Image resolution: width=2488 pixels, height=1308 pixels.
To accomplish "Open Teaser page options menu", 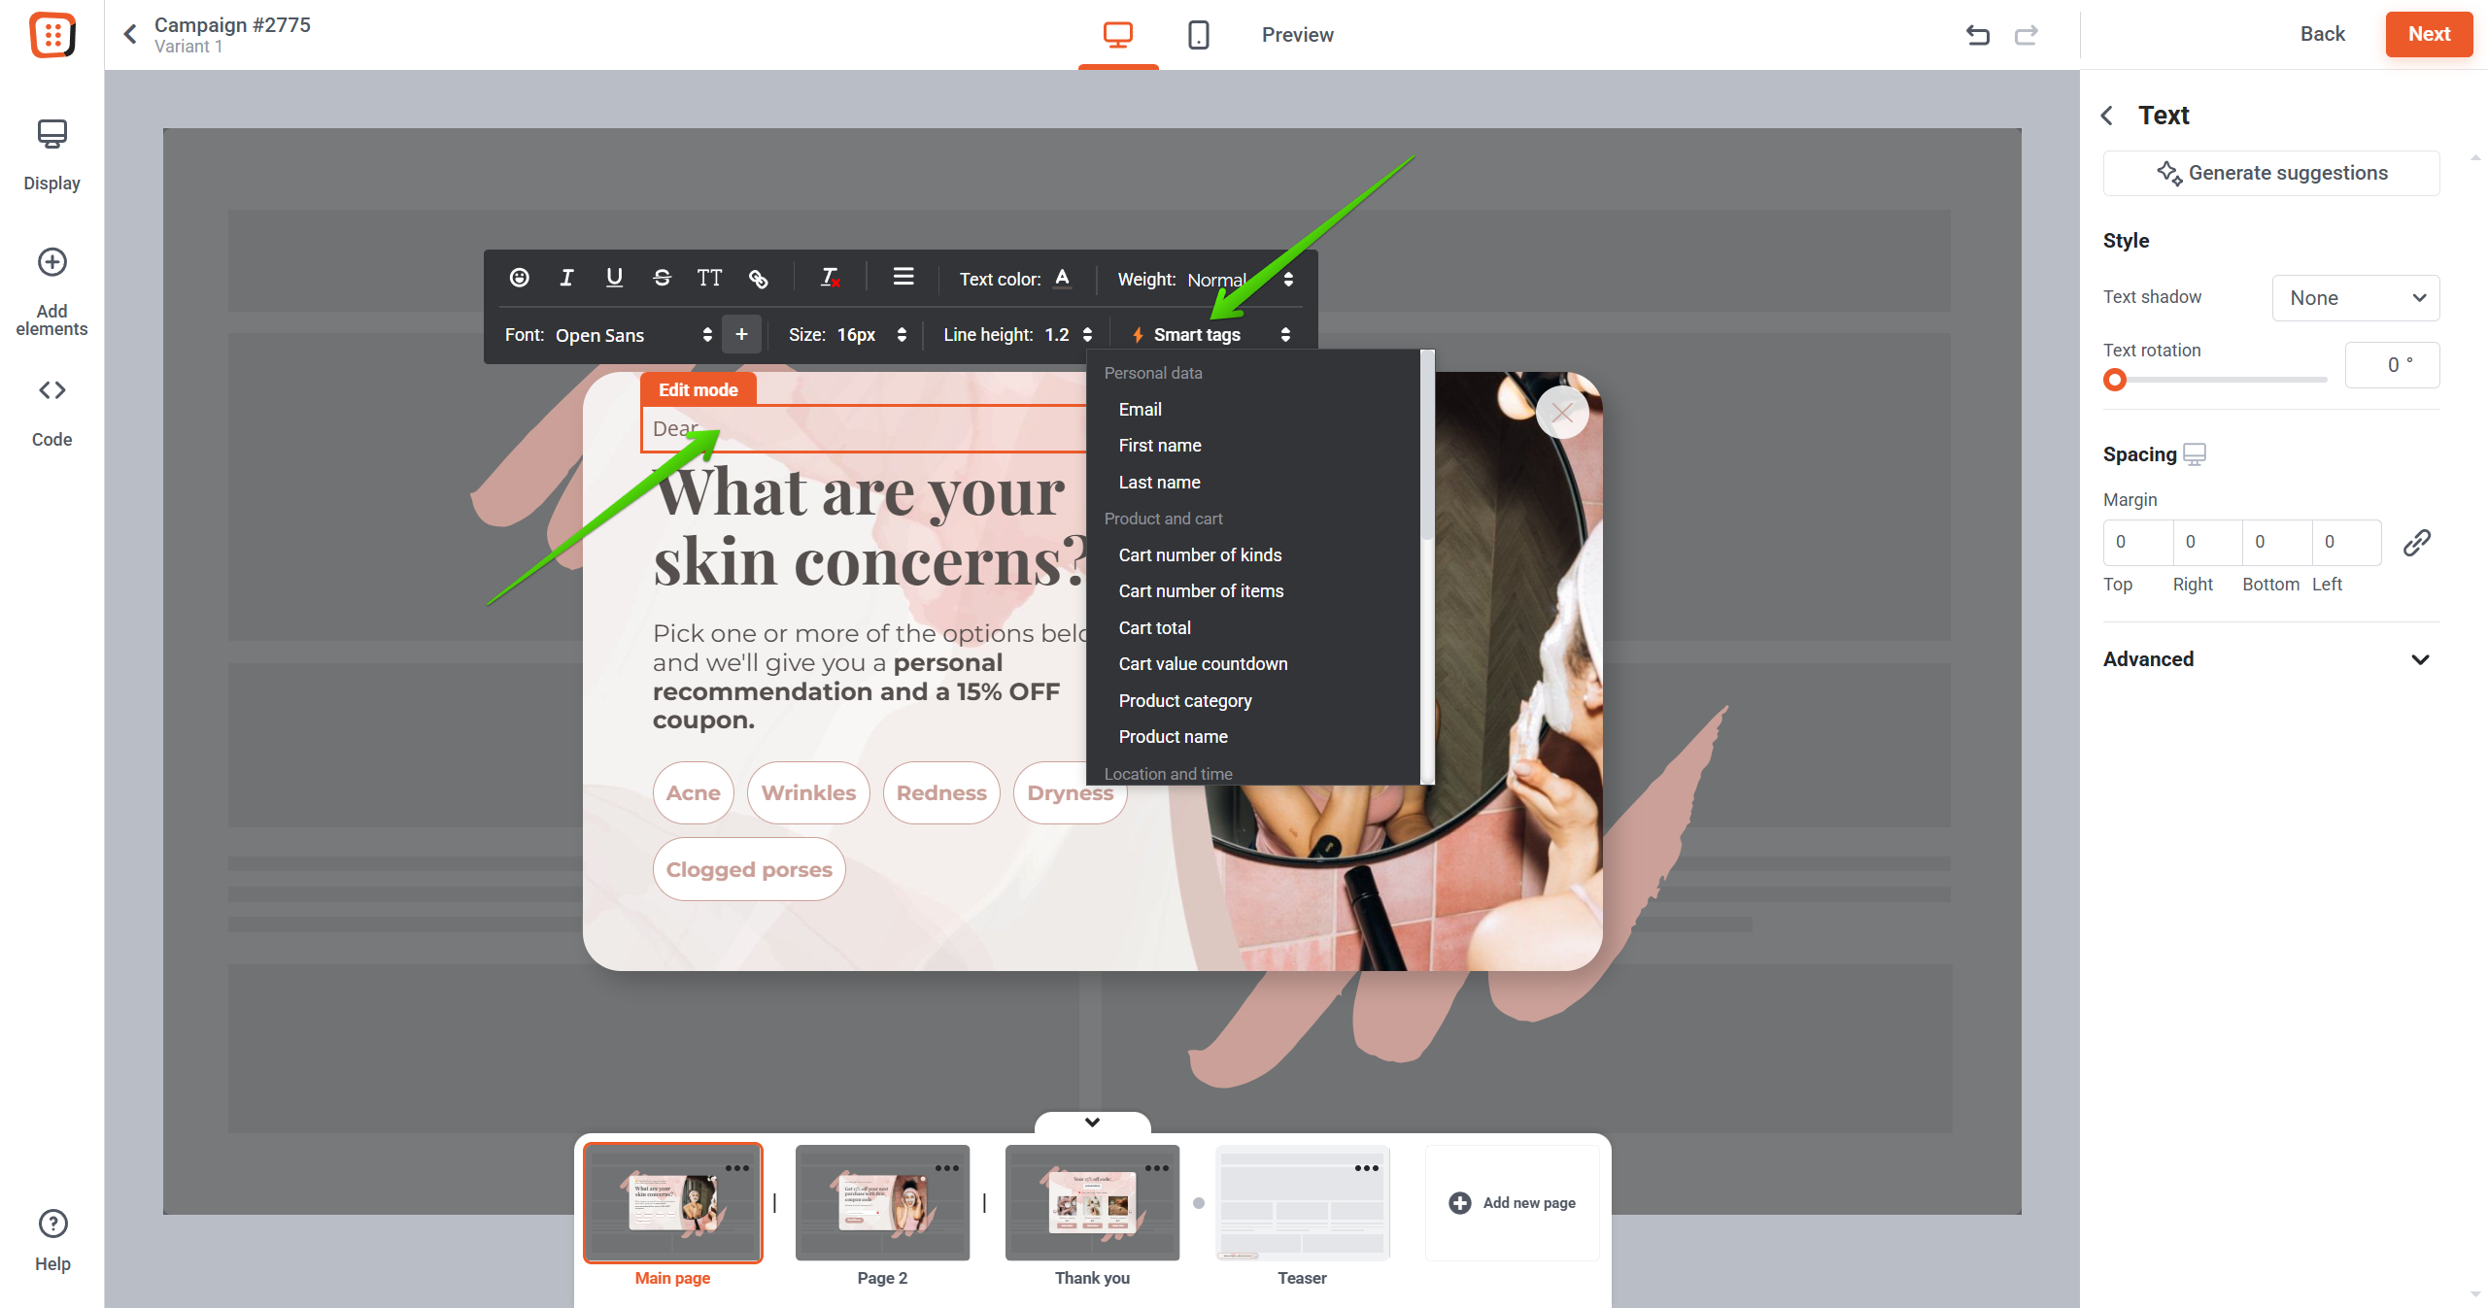I will pyautogui.click(x=1367, y=1168).
